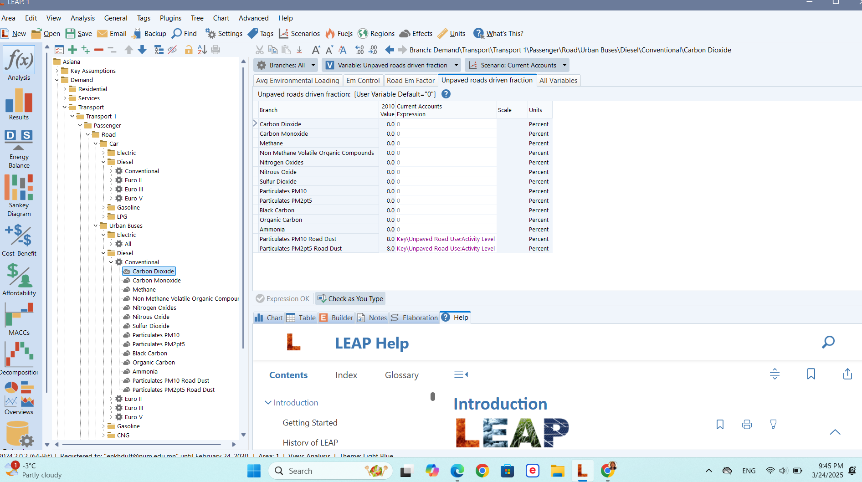862x482 pixels.
Task: Toggle Check as You Type option
Action: (x=350, y=298)
